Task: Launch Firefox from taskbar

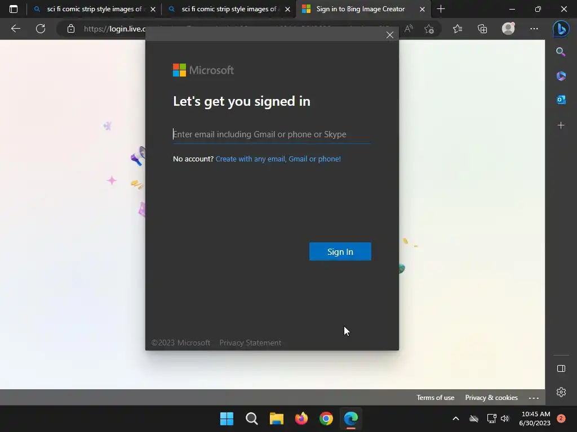Action: coord(301,418)
